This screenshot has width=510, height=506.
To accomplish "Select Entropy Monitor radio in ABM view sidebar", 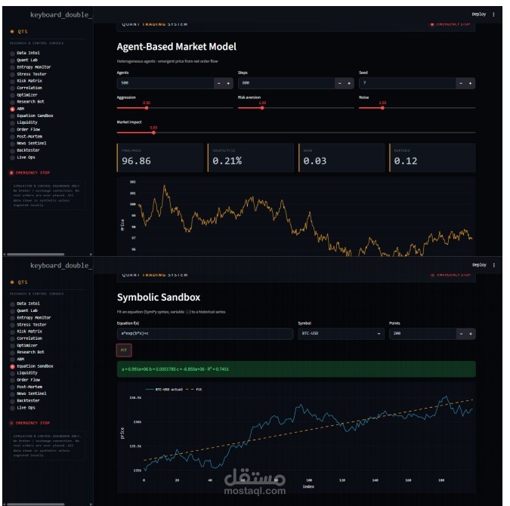I will click(x=12, y=67).
